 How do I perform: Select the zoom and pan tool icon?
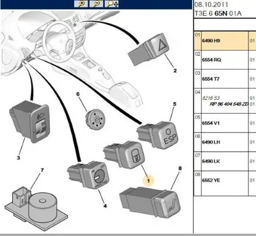pyautogui.click(x=111, y=4)
